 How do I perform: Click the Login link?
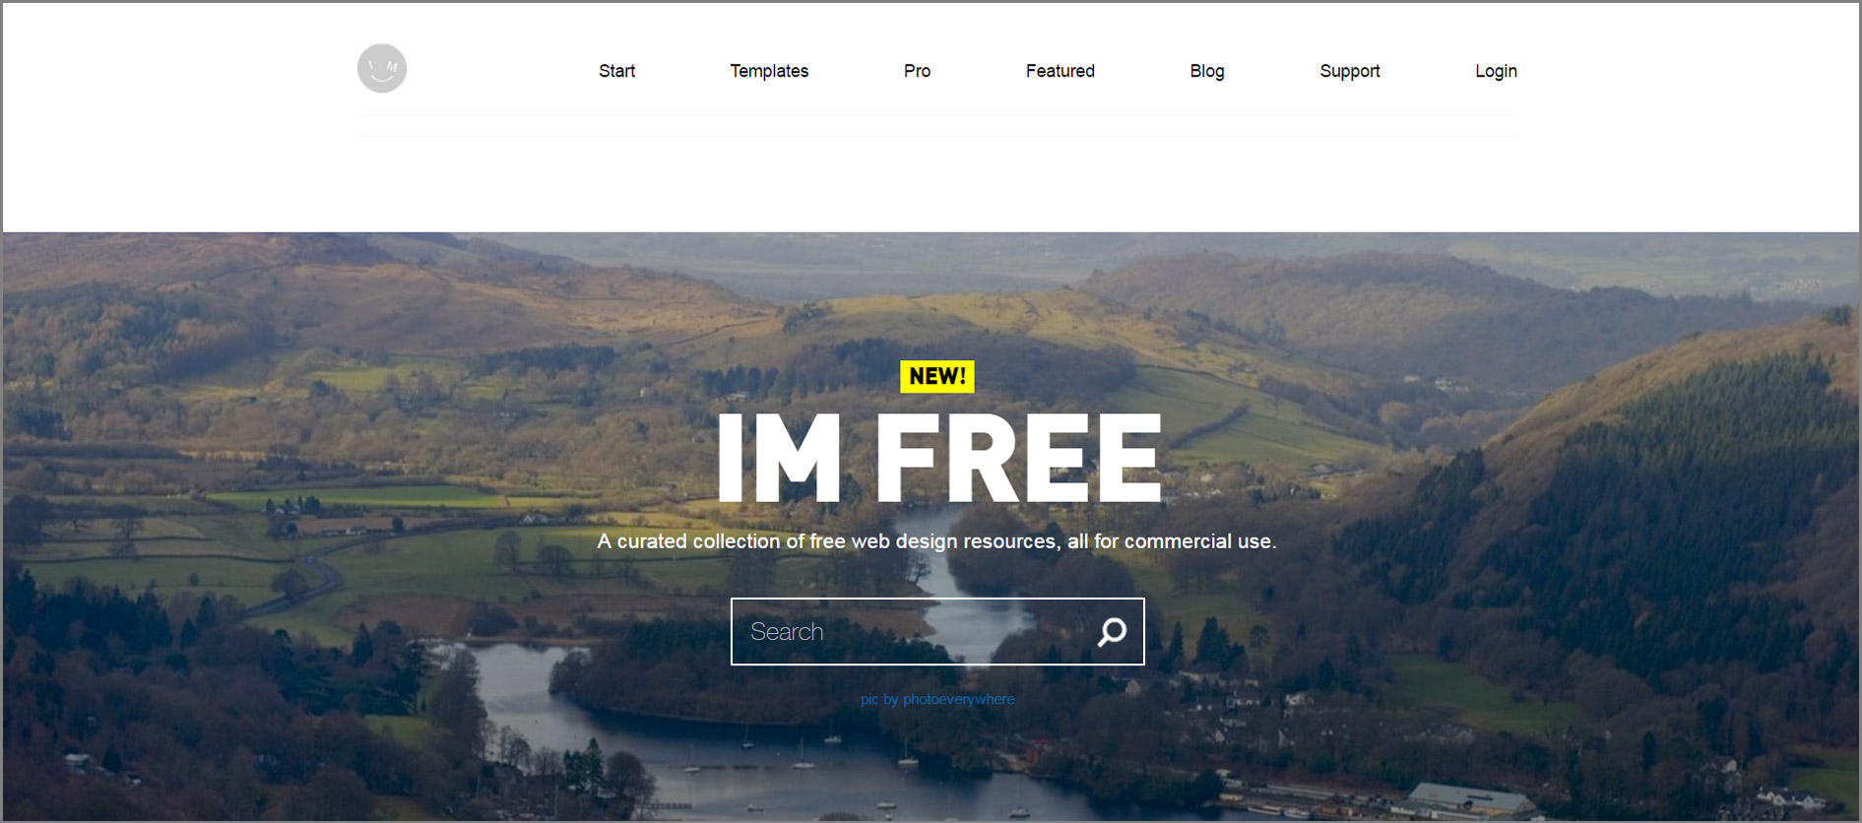pyautogui.click(x=1496, y=71)
